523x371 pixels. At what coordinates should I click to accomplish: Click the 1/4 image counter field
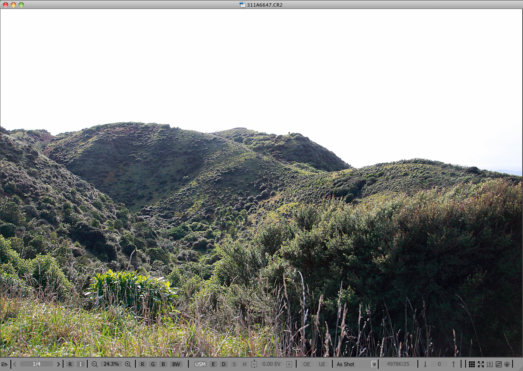click(37, 364)
